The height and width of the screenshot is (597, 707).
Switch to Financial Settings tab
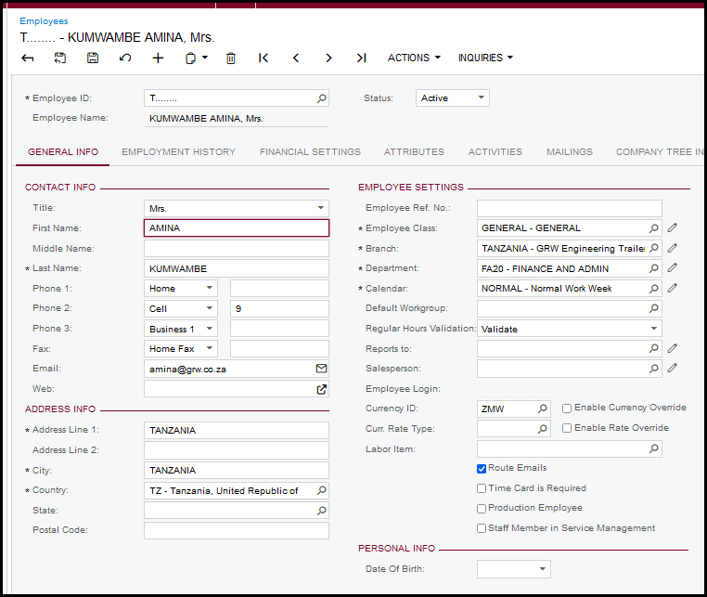310,152
